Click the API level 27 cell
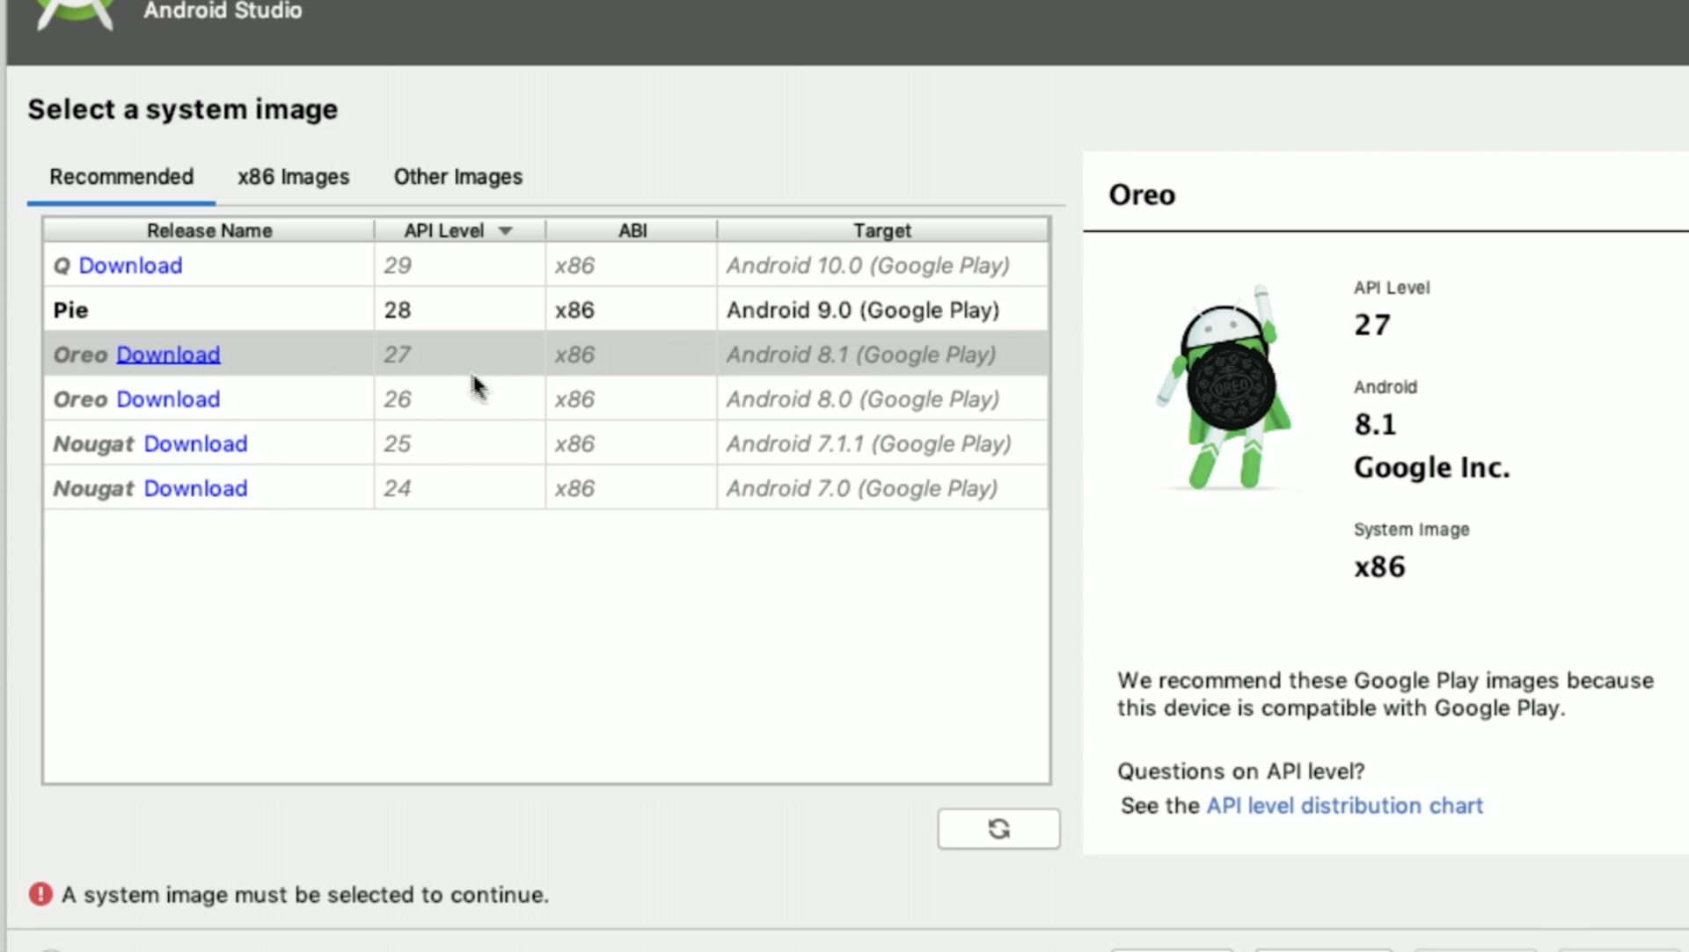This screenshot has height=952, width=1689. pyautogui.click(x=460, y=355)
